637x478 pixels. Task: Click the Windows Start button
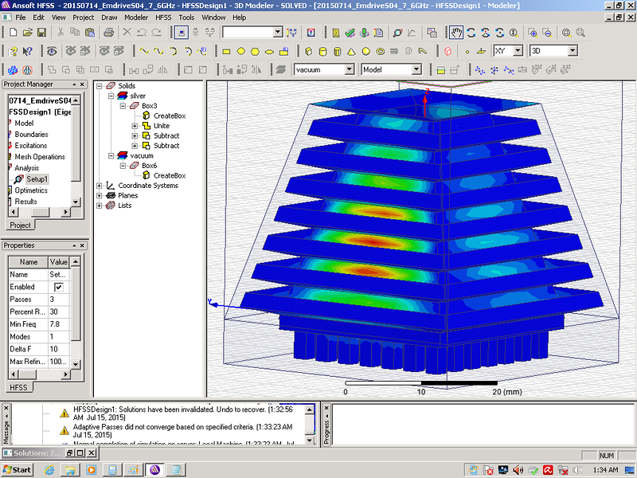tap(17, 469)
